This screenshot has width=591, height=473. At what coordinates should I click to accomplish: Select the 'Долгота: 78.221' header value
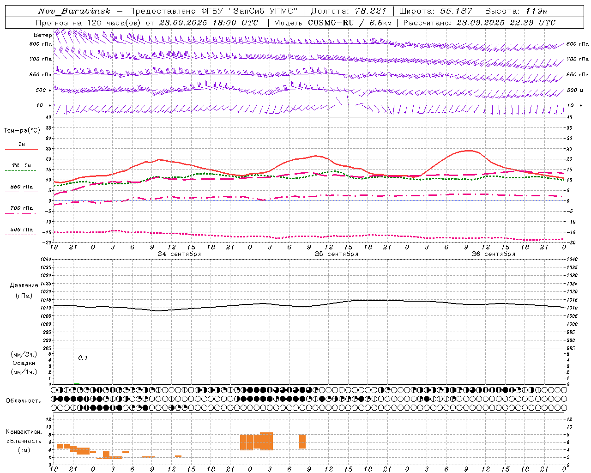(x=348, y=11)
